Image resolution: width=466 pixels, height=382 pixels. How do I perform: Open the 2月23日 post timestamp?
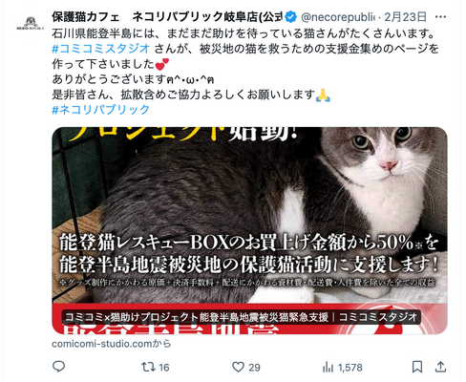click(405, 17)
